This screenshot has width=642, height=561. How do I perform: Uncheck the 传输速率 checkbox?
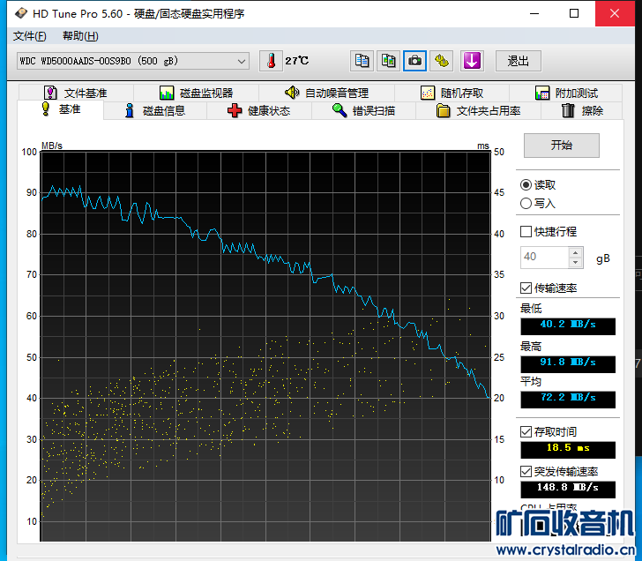[526, 288]
